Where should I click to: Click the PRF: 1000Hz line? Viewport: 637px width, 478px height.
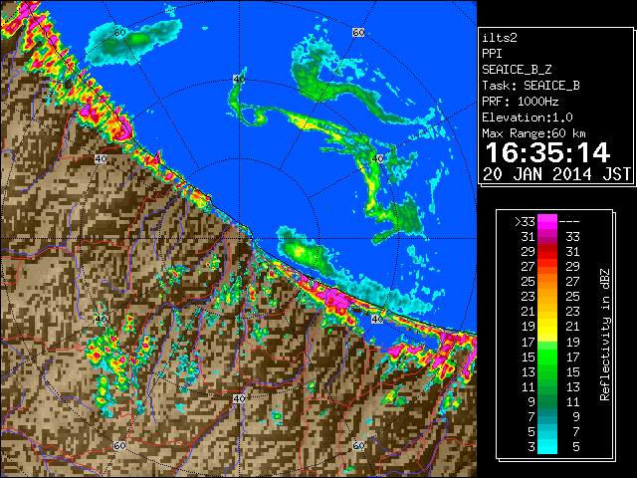[521, 102]
